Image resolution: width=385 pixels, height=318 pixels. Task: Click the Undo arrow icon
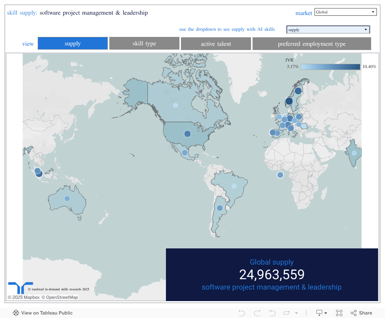(x=241, y=313)
